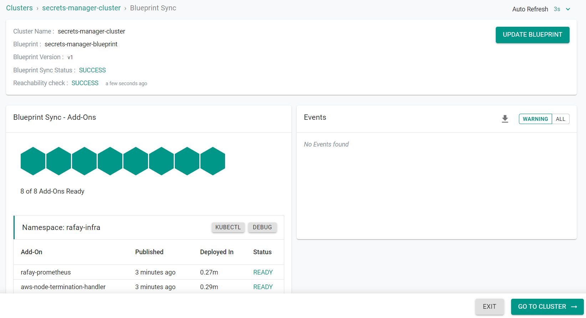
Task: Click the UPDATE BLUEPRINT button
Action: 533,35
